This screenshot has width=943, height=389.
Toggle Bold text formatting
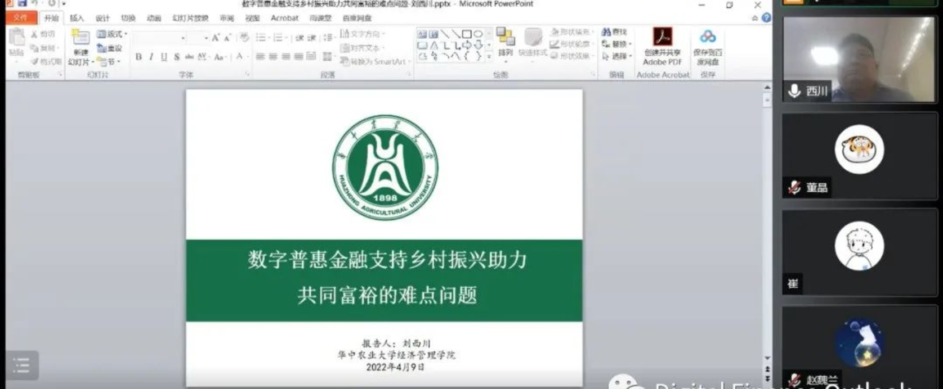(138, 57)
